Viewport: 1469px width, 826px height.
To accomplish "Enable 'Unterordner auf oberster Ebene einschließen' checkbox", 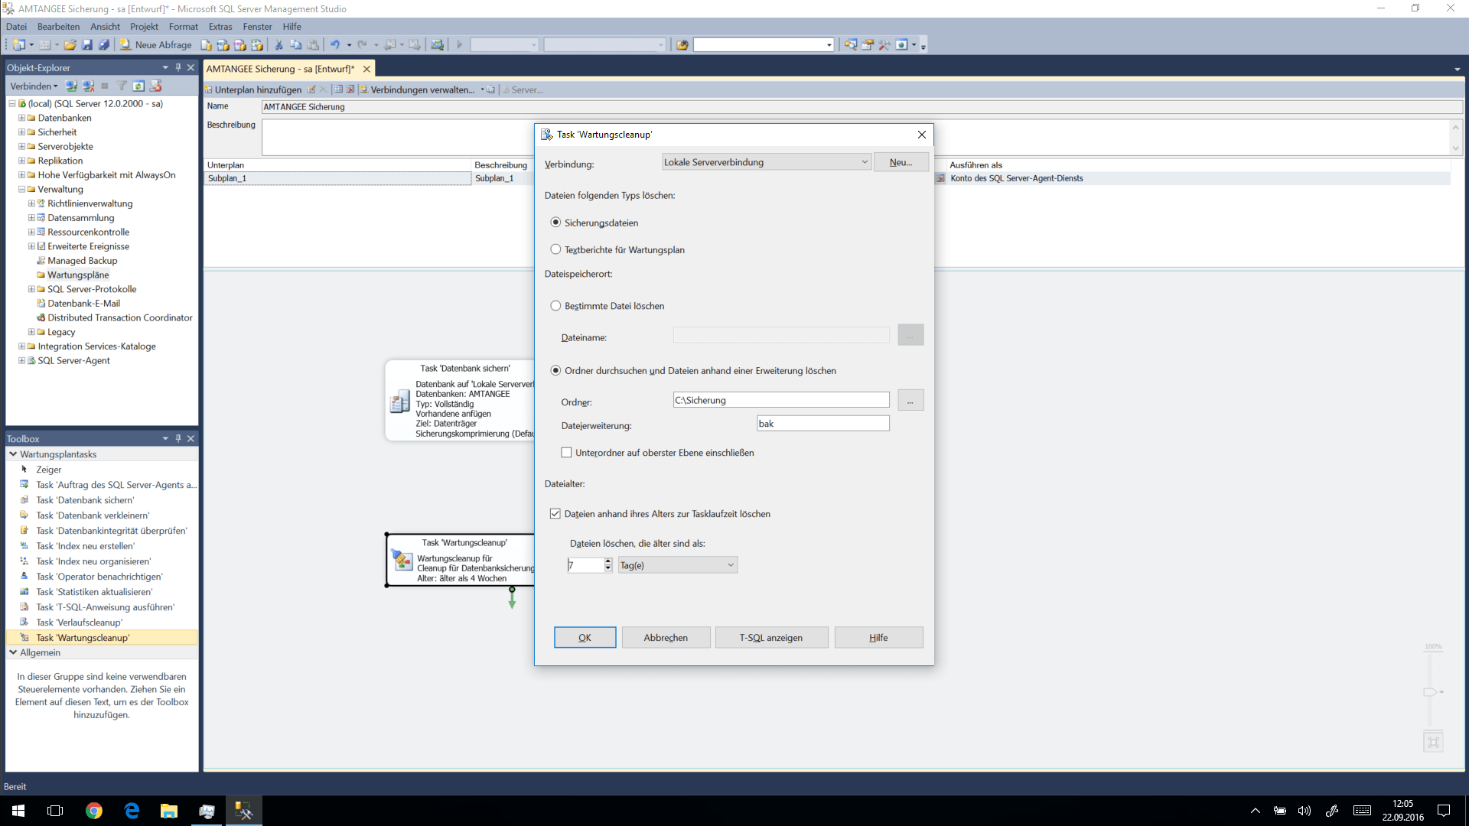I will (566, 453).
